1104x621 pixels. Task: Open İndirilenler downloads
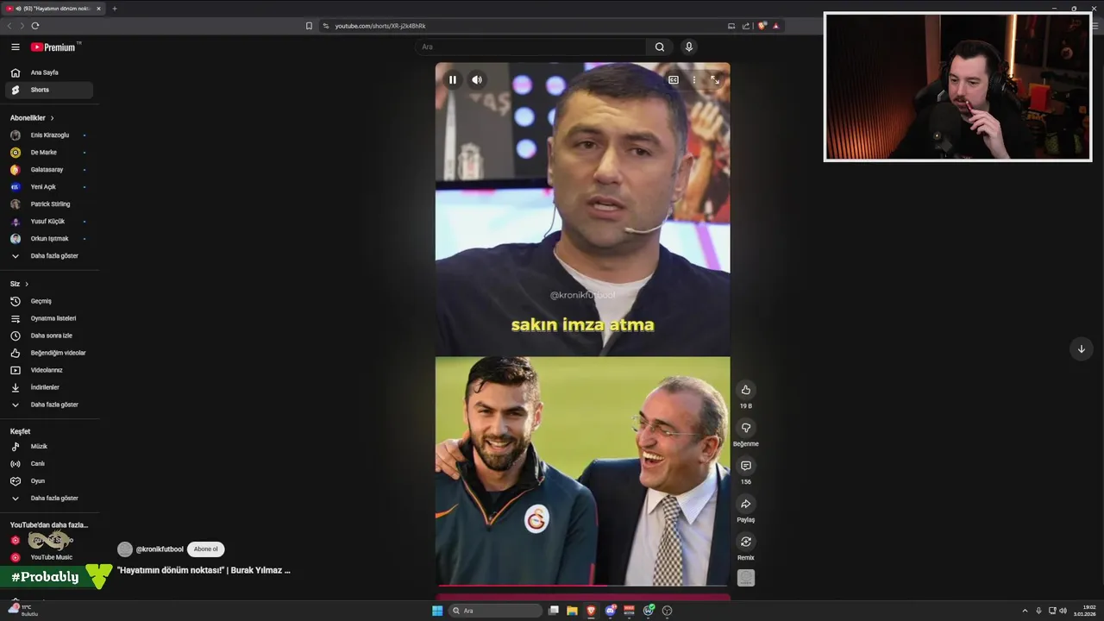(49, 387)
